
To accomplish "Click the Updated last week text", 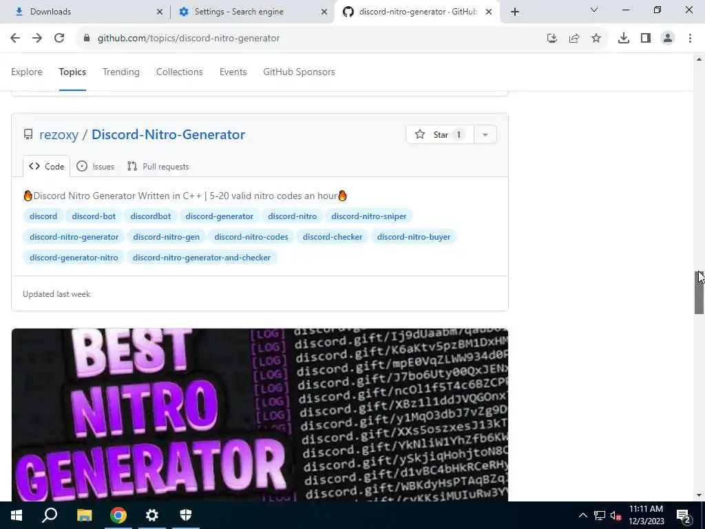I will (x=56, y=294).
